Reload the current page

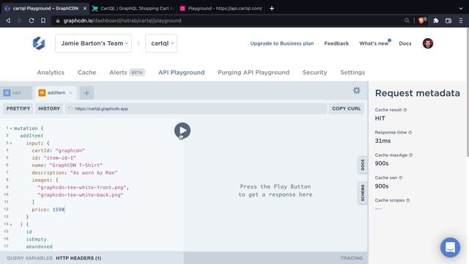click(x=32, y=21)
